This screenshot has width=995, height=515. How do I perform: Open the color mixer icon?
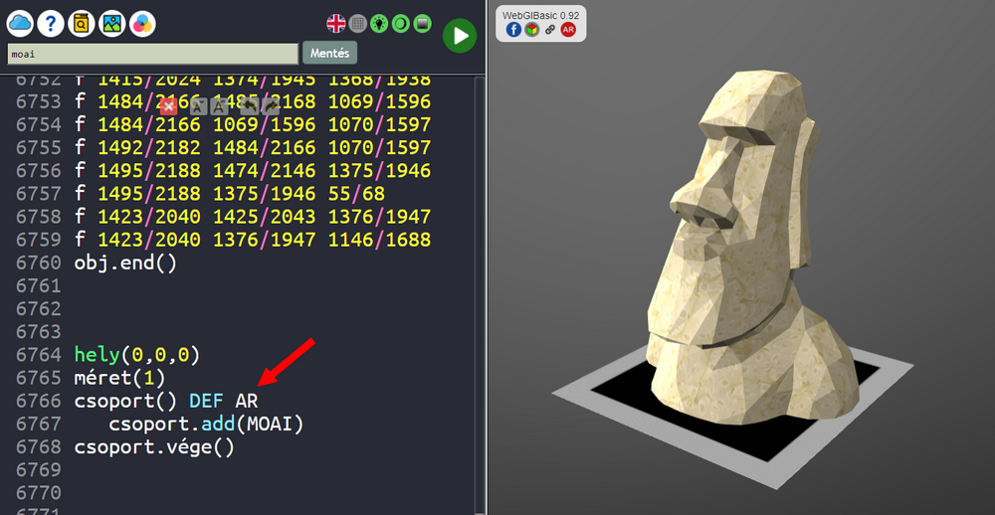143,22
